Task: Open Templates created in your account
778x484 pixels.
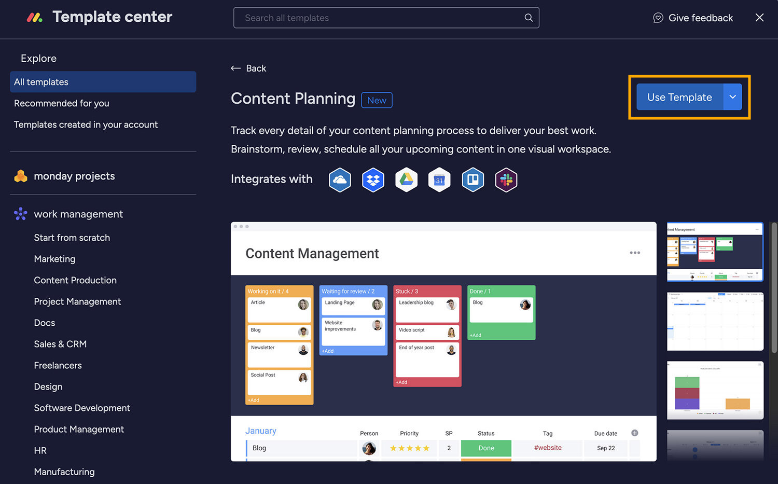Action: tap(86, 125)
